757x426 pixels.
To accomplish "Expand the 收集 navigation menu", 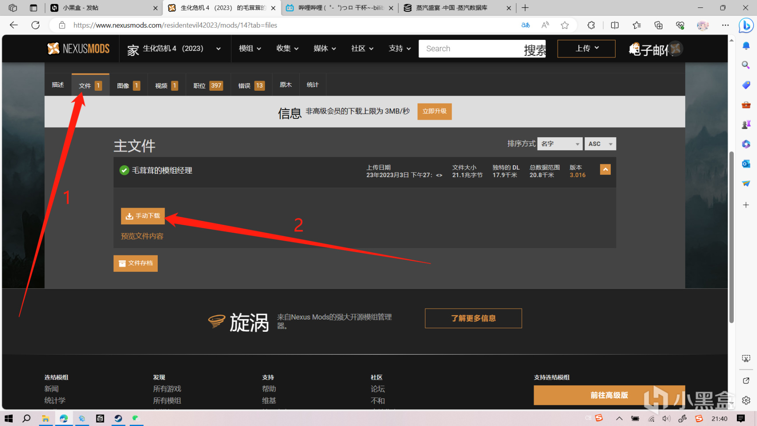I will click(287, 49).
